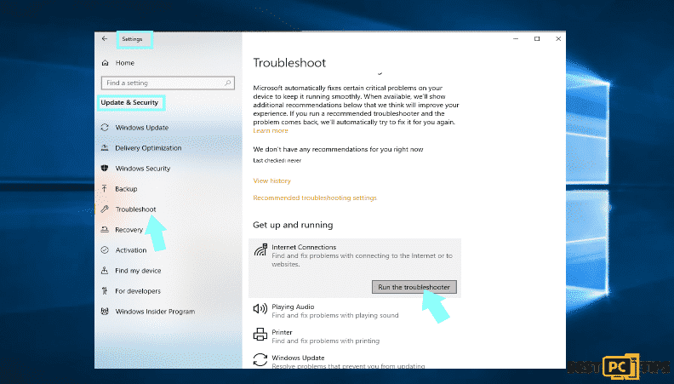The width and height of the screenshot is (674, 384).
Task: Open the Activation page
Action: point(131,250)
